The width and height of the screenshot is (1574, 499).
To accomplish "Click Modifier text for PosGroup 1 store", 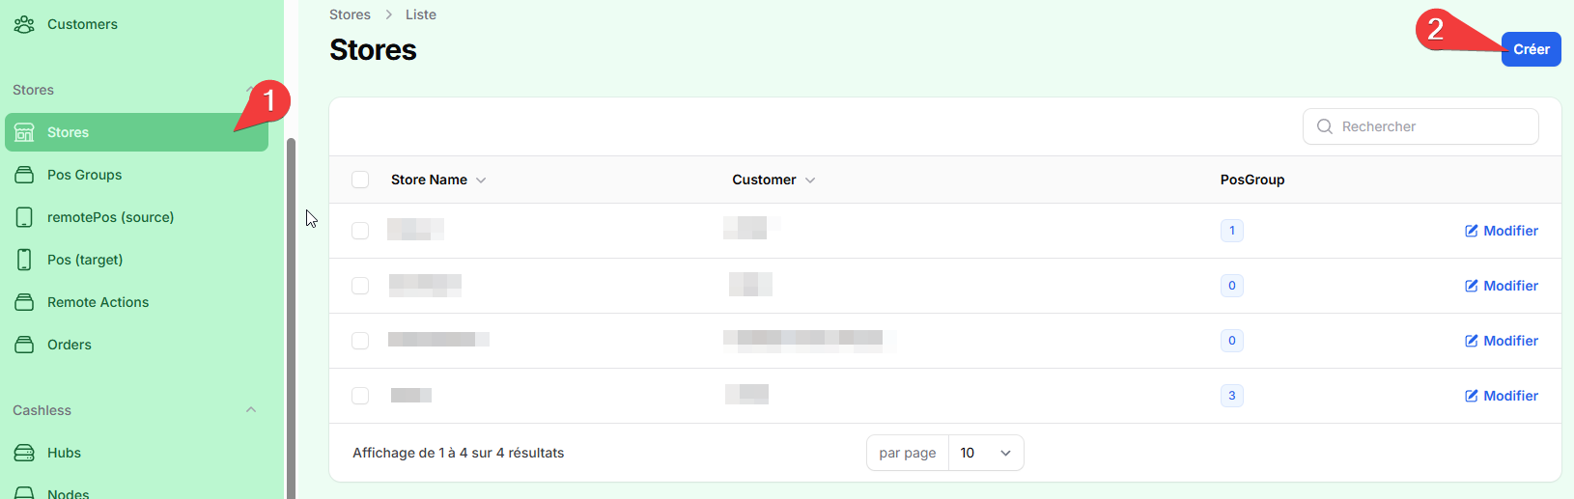I will (x=1510, y=231).
